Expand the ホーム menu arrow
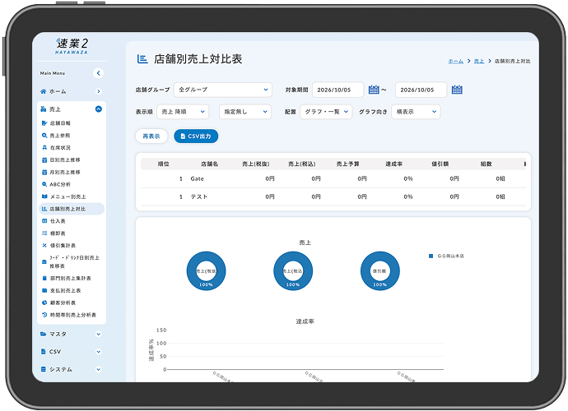This screenshot has height=411, width=568. [98, 91]
